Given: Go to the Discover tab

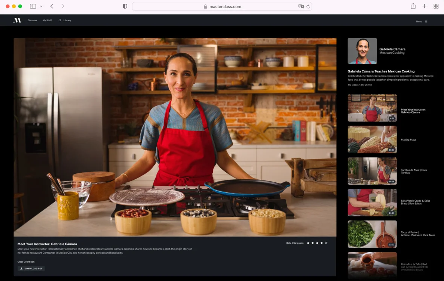Looking at the screenshot, I should pyautogui.click(x=32, y=21).
